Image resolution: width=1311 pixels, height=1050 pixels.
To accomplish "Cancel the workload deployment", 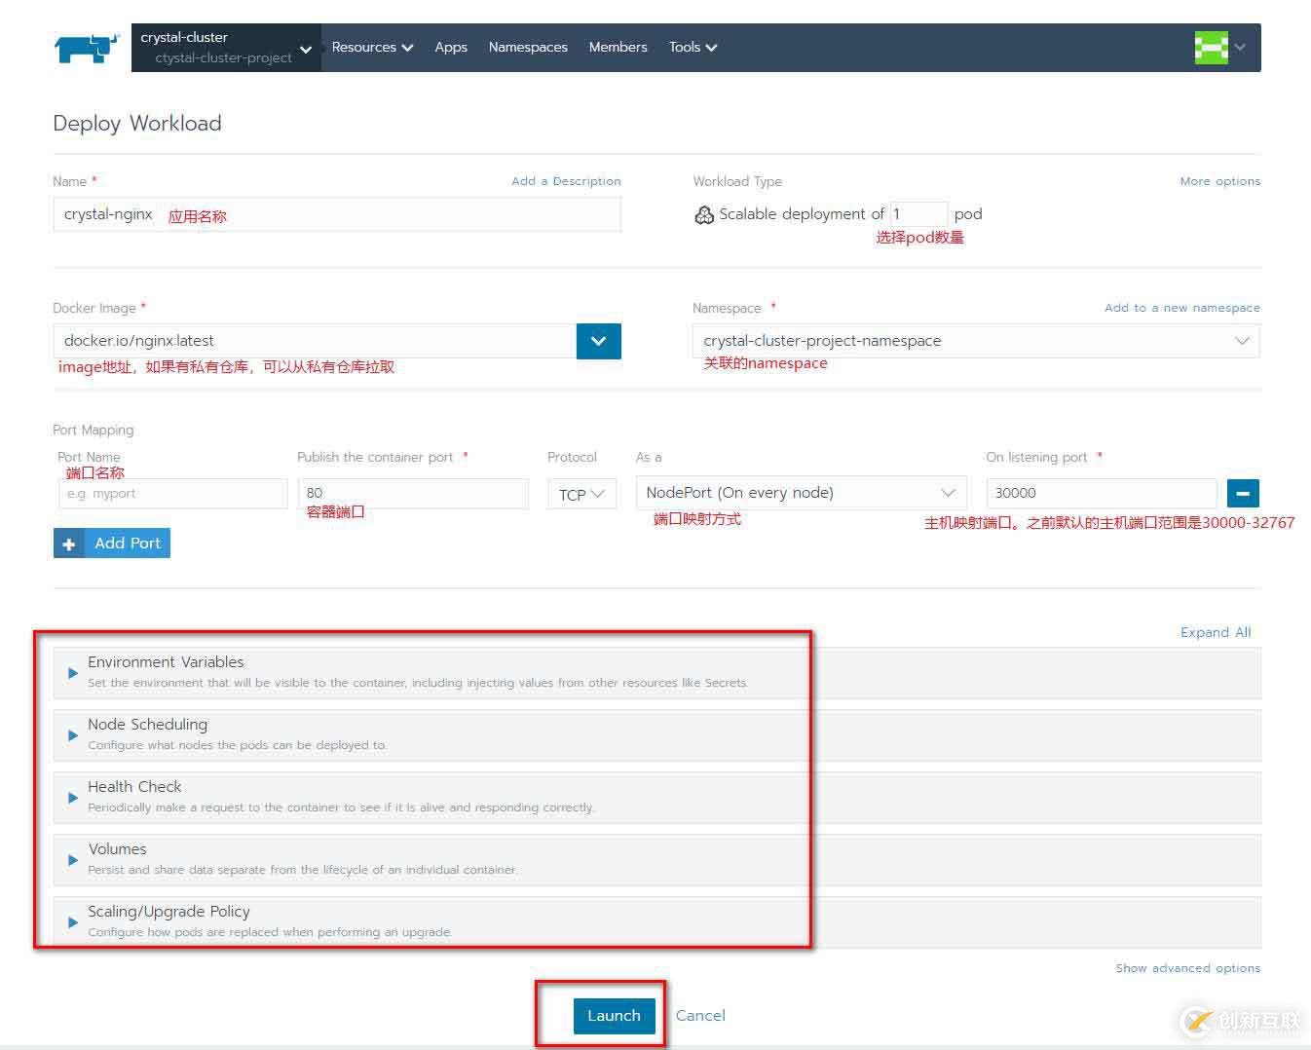I will (x=700, y=1015).
